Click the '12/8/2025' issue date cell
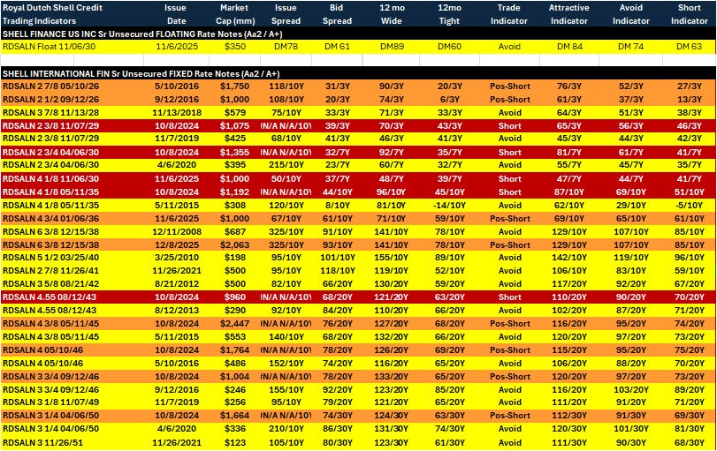Viewport: 717px width, 451px height. tap(177, 245)
